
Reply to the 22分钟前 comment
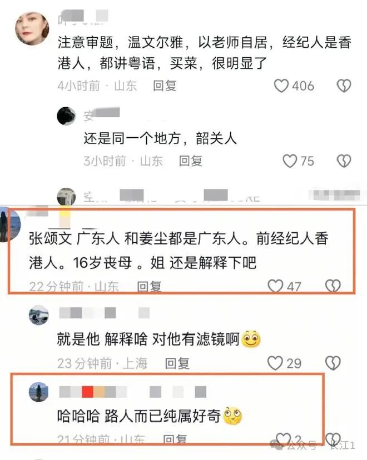(149, 287)
